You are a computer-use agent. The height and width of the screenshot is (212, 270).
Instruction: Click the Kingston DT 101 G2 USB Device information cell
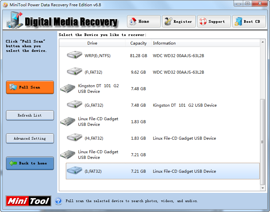(185, 105)
